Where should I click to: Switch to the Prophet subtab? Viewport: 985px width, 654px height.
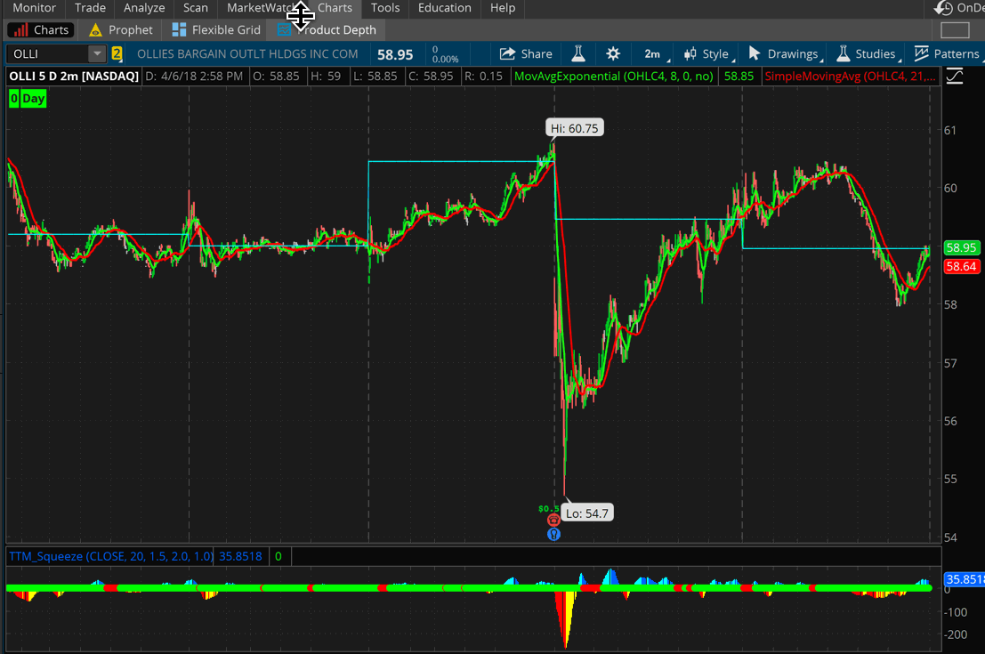coord(121,30)
